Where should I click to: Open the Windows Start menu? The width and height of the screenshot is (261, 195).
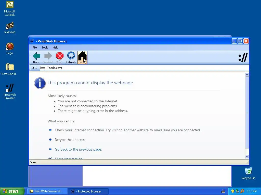[12, 191]
